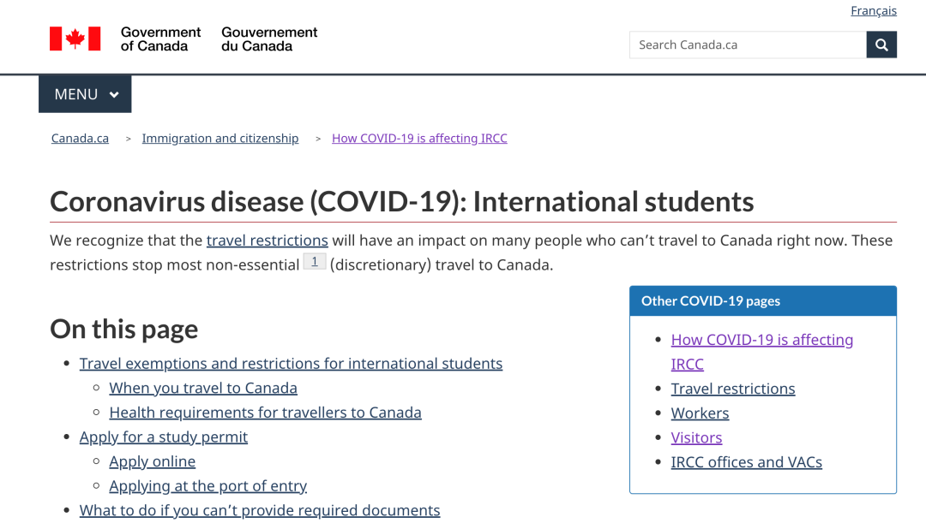Screen dimensions: 926x523
Task: Jump to Travel exemptions and restrictions section
Action: (x=291, y=364)
